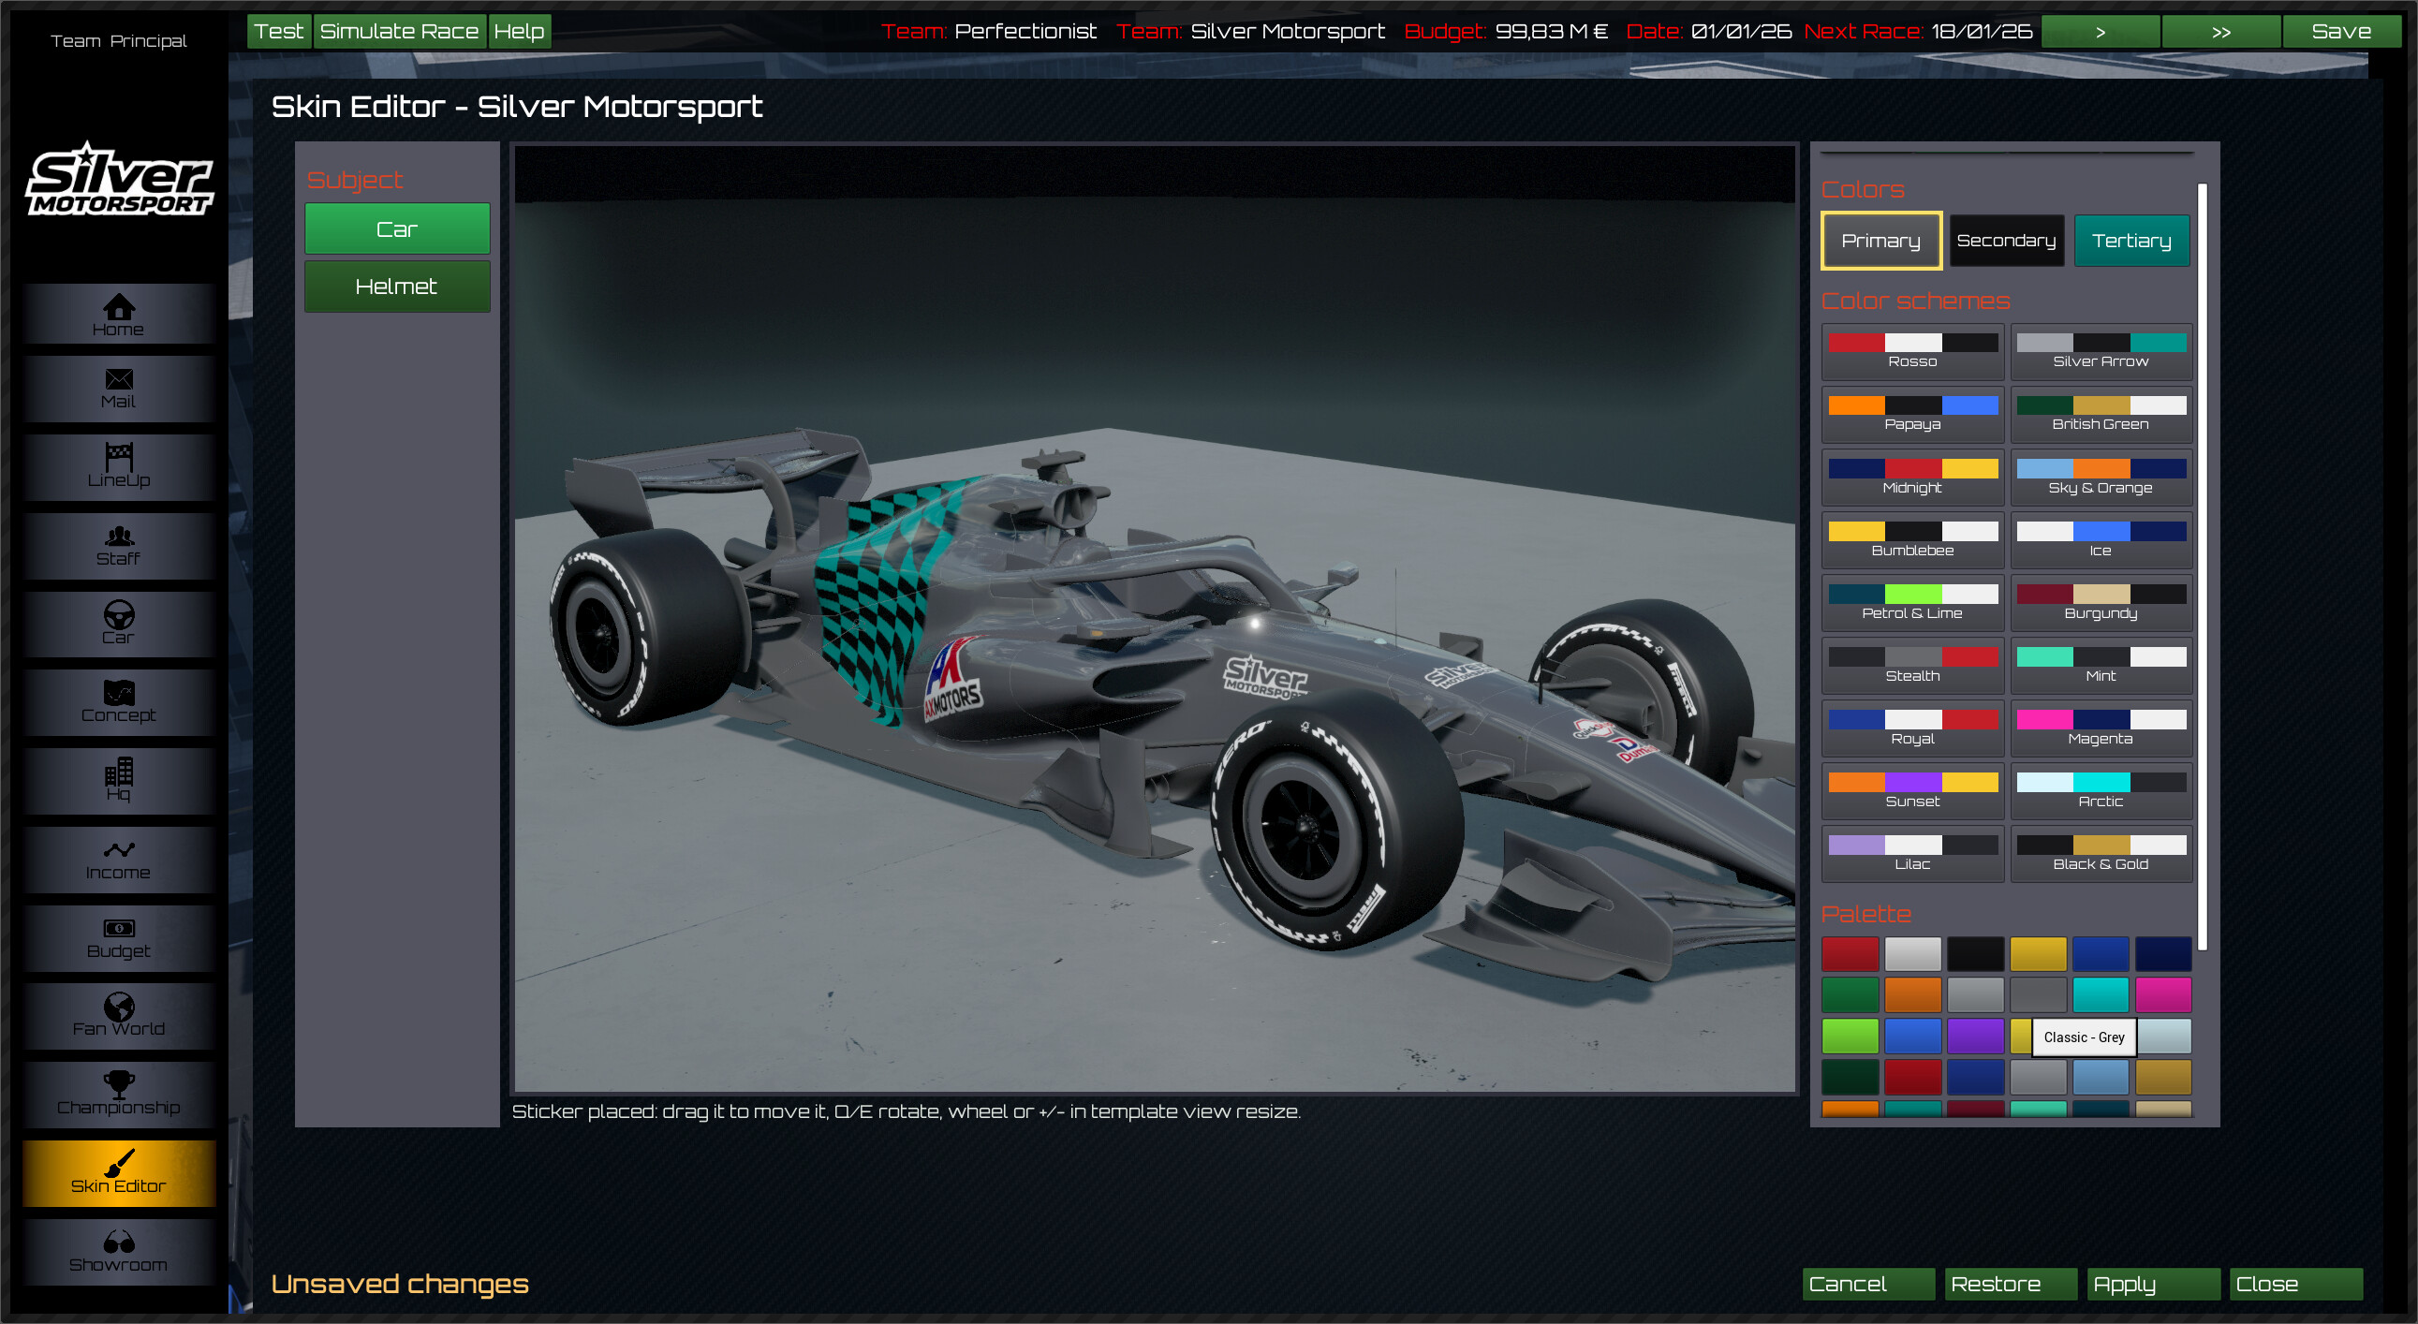This screenshot has width=2418, height=1324.
Task: Apply the Papaya color scheme
Action: pyautogui.click(x=1912, y=415)
